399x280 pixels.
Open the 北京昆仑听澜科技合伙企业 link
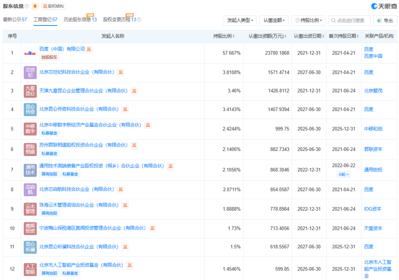(79, 247)
